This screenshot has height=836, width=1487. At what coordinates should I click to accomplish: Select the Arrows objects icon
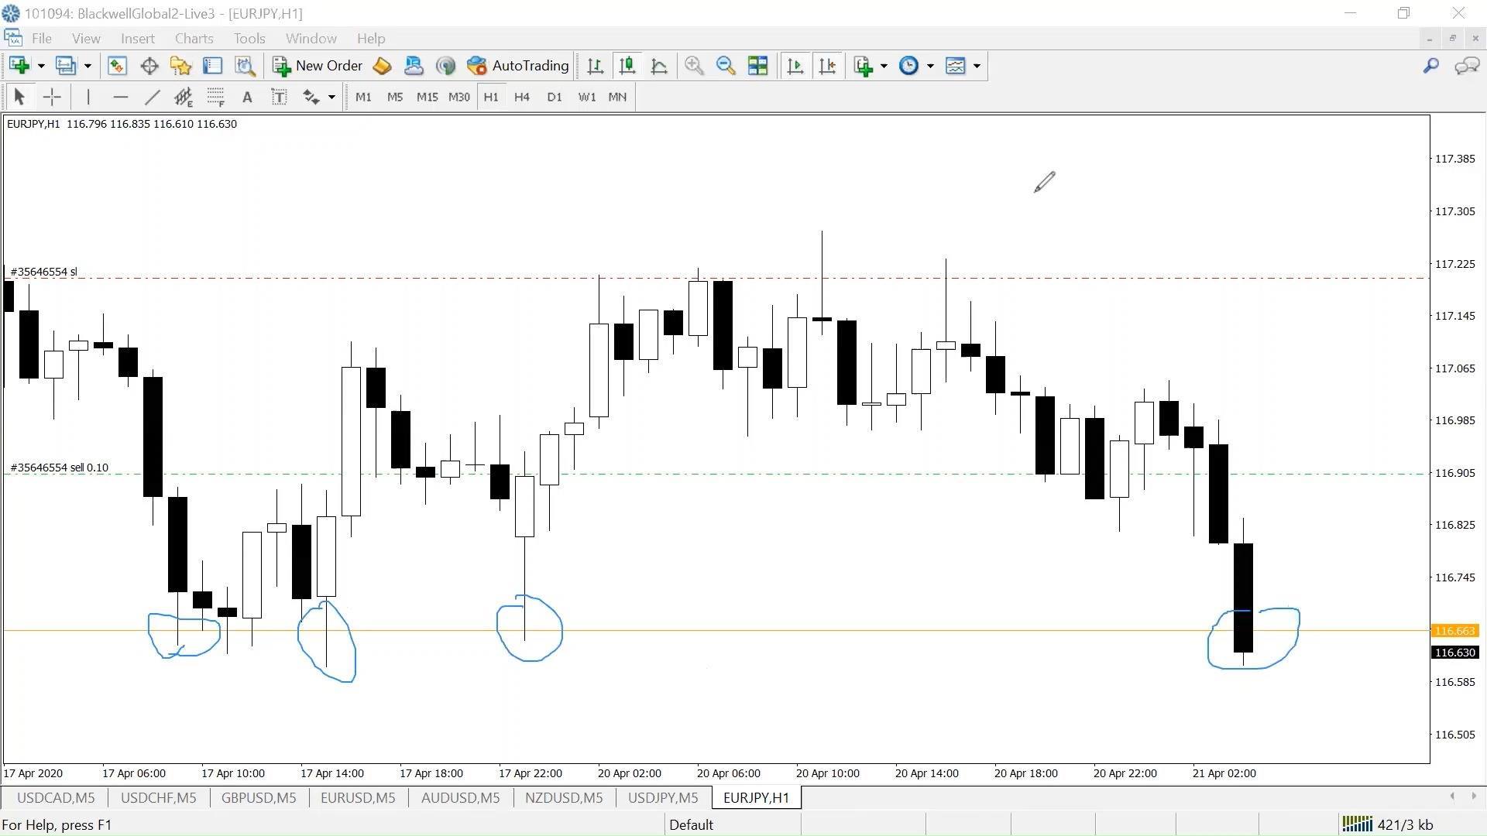pos(311,97)
